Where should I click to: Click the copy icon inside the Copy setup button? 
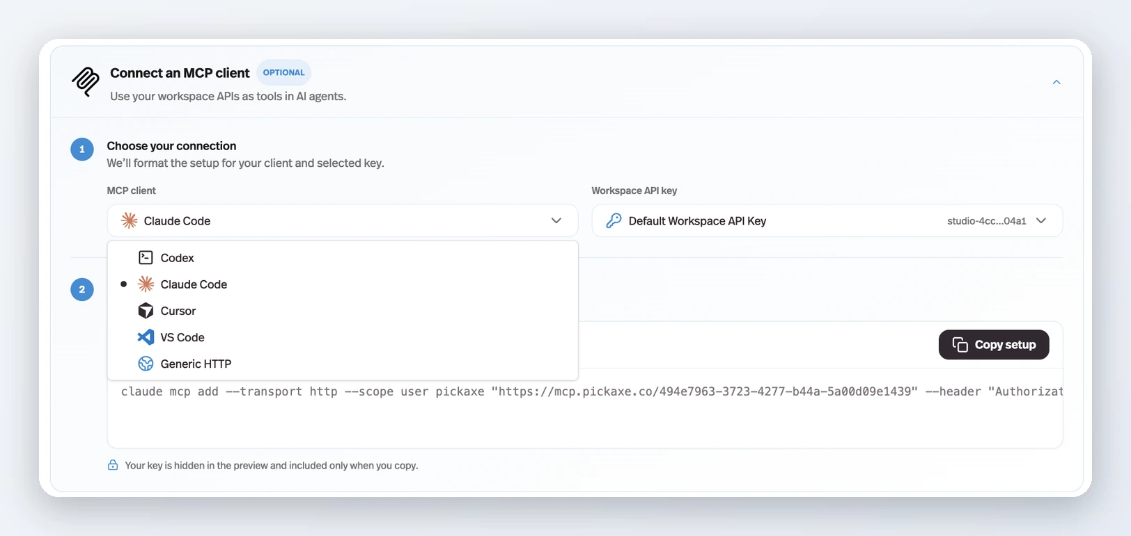pyautogui.click(x=960, y=345)
